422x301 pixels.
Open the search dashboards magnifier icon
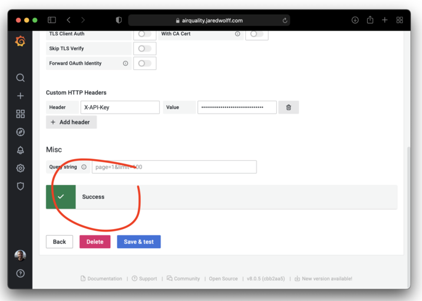click(x=20, y=78)
